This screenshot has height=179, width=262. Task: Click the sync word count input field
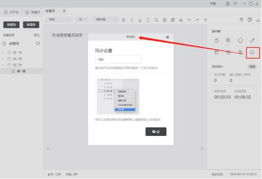[118, 59]
